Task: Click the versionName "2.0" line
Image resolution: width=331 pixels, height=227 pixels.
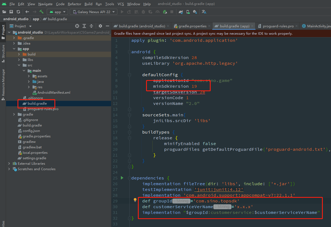Action: point(176,103)
